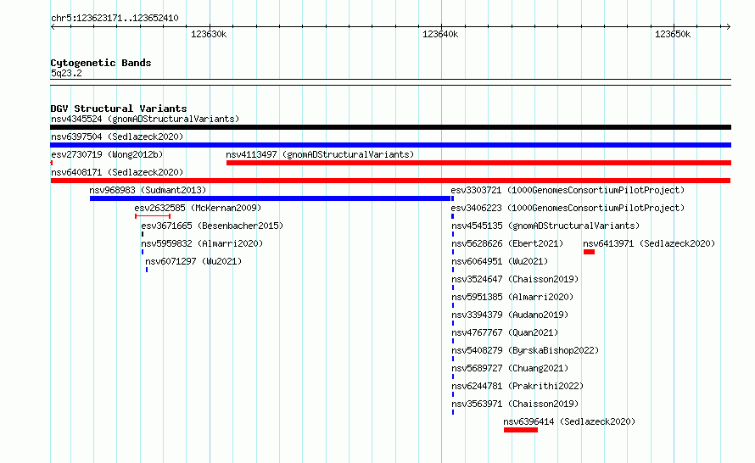Select the blue nsv968983 variant bar

pyautogui.click(x=271, y=198)
